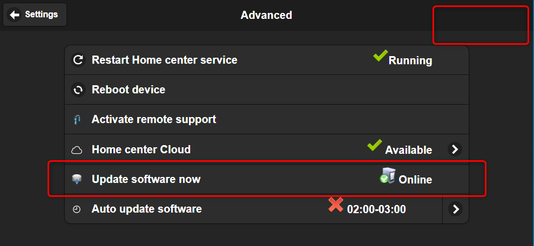Click the clock icon for Auto update software
The height and width of the screenshot is (246, 534).
[77, 209]
